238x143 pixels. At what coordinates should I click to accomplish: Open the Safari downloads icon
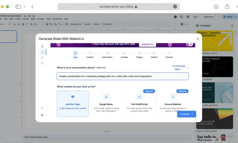(216, 7)
